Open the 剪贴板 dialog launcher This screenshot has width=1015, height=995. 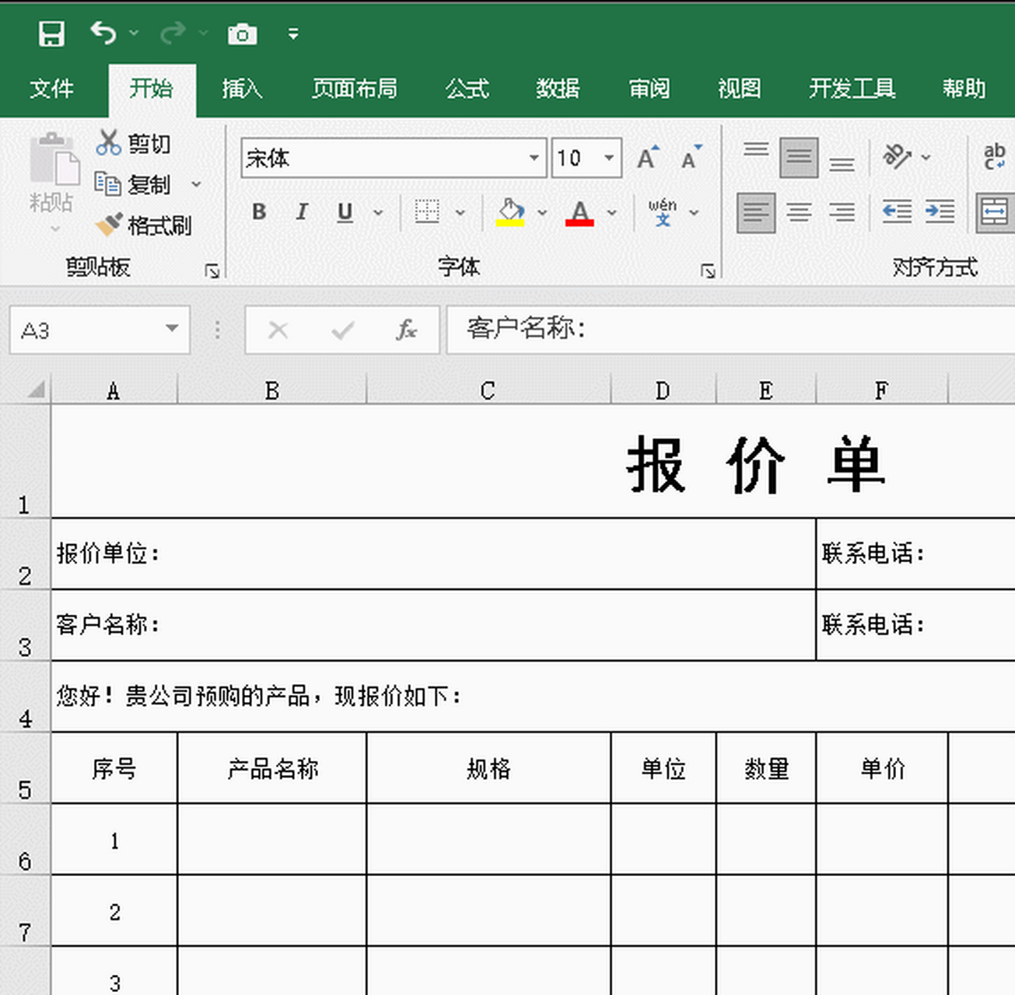[x=212, y=271]
